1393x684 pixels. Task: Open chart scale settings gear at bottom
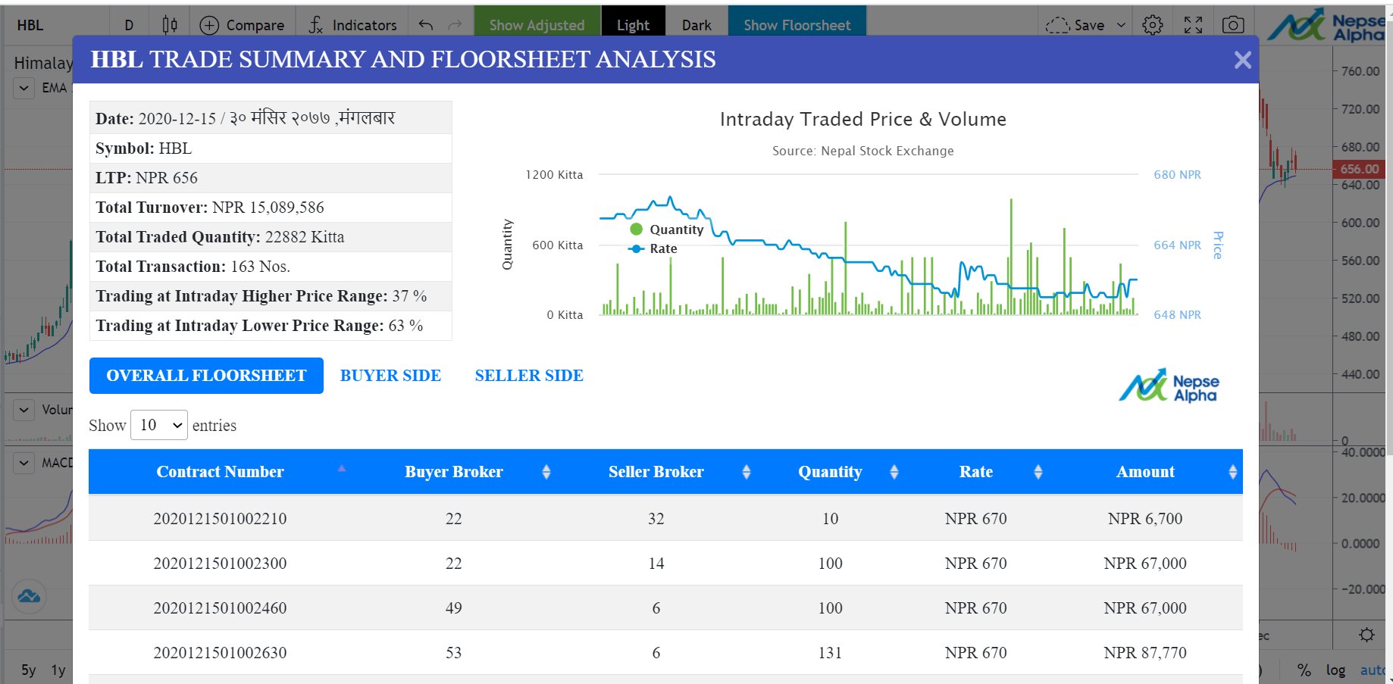click(x=1366, y=635)
